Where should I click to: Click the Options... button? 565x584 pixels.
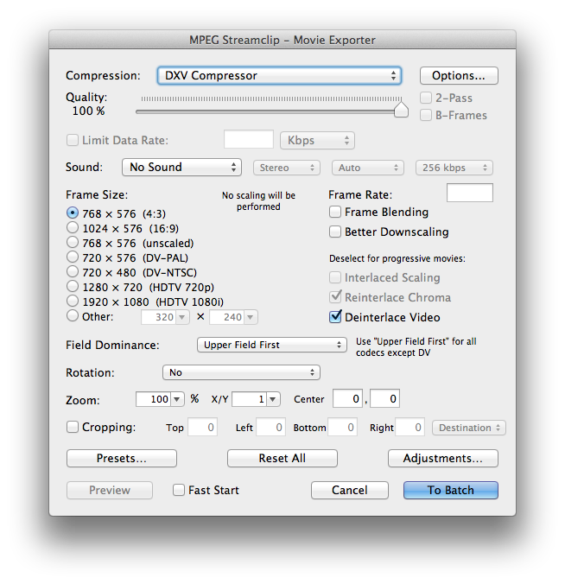tap(459, 76)
